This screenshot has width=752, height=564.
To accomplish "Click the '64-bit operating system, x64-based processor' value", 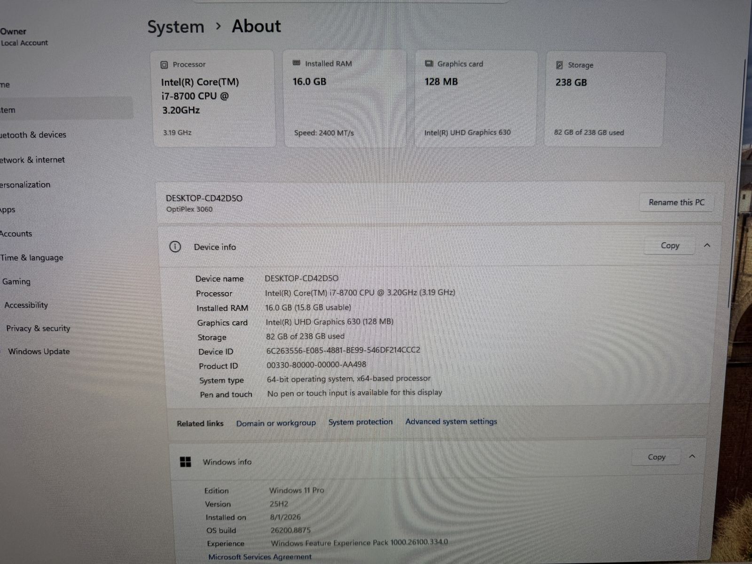I will coord(349,379).
